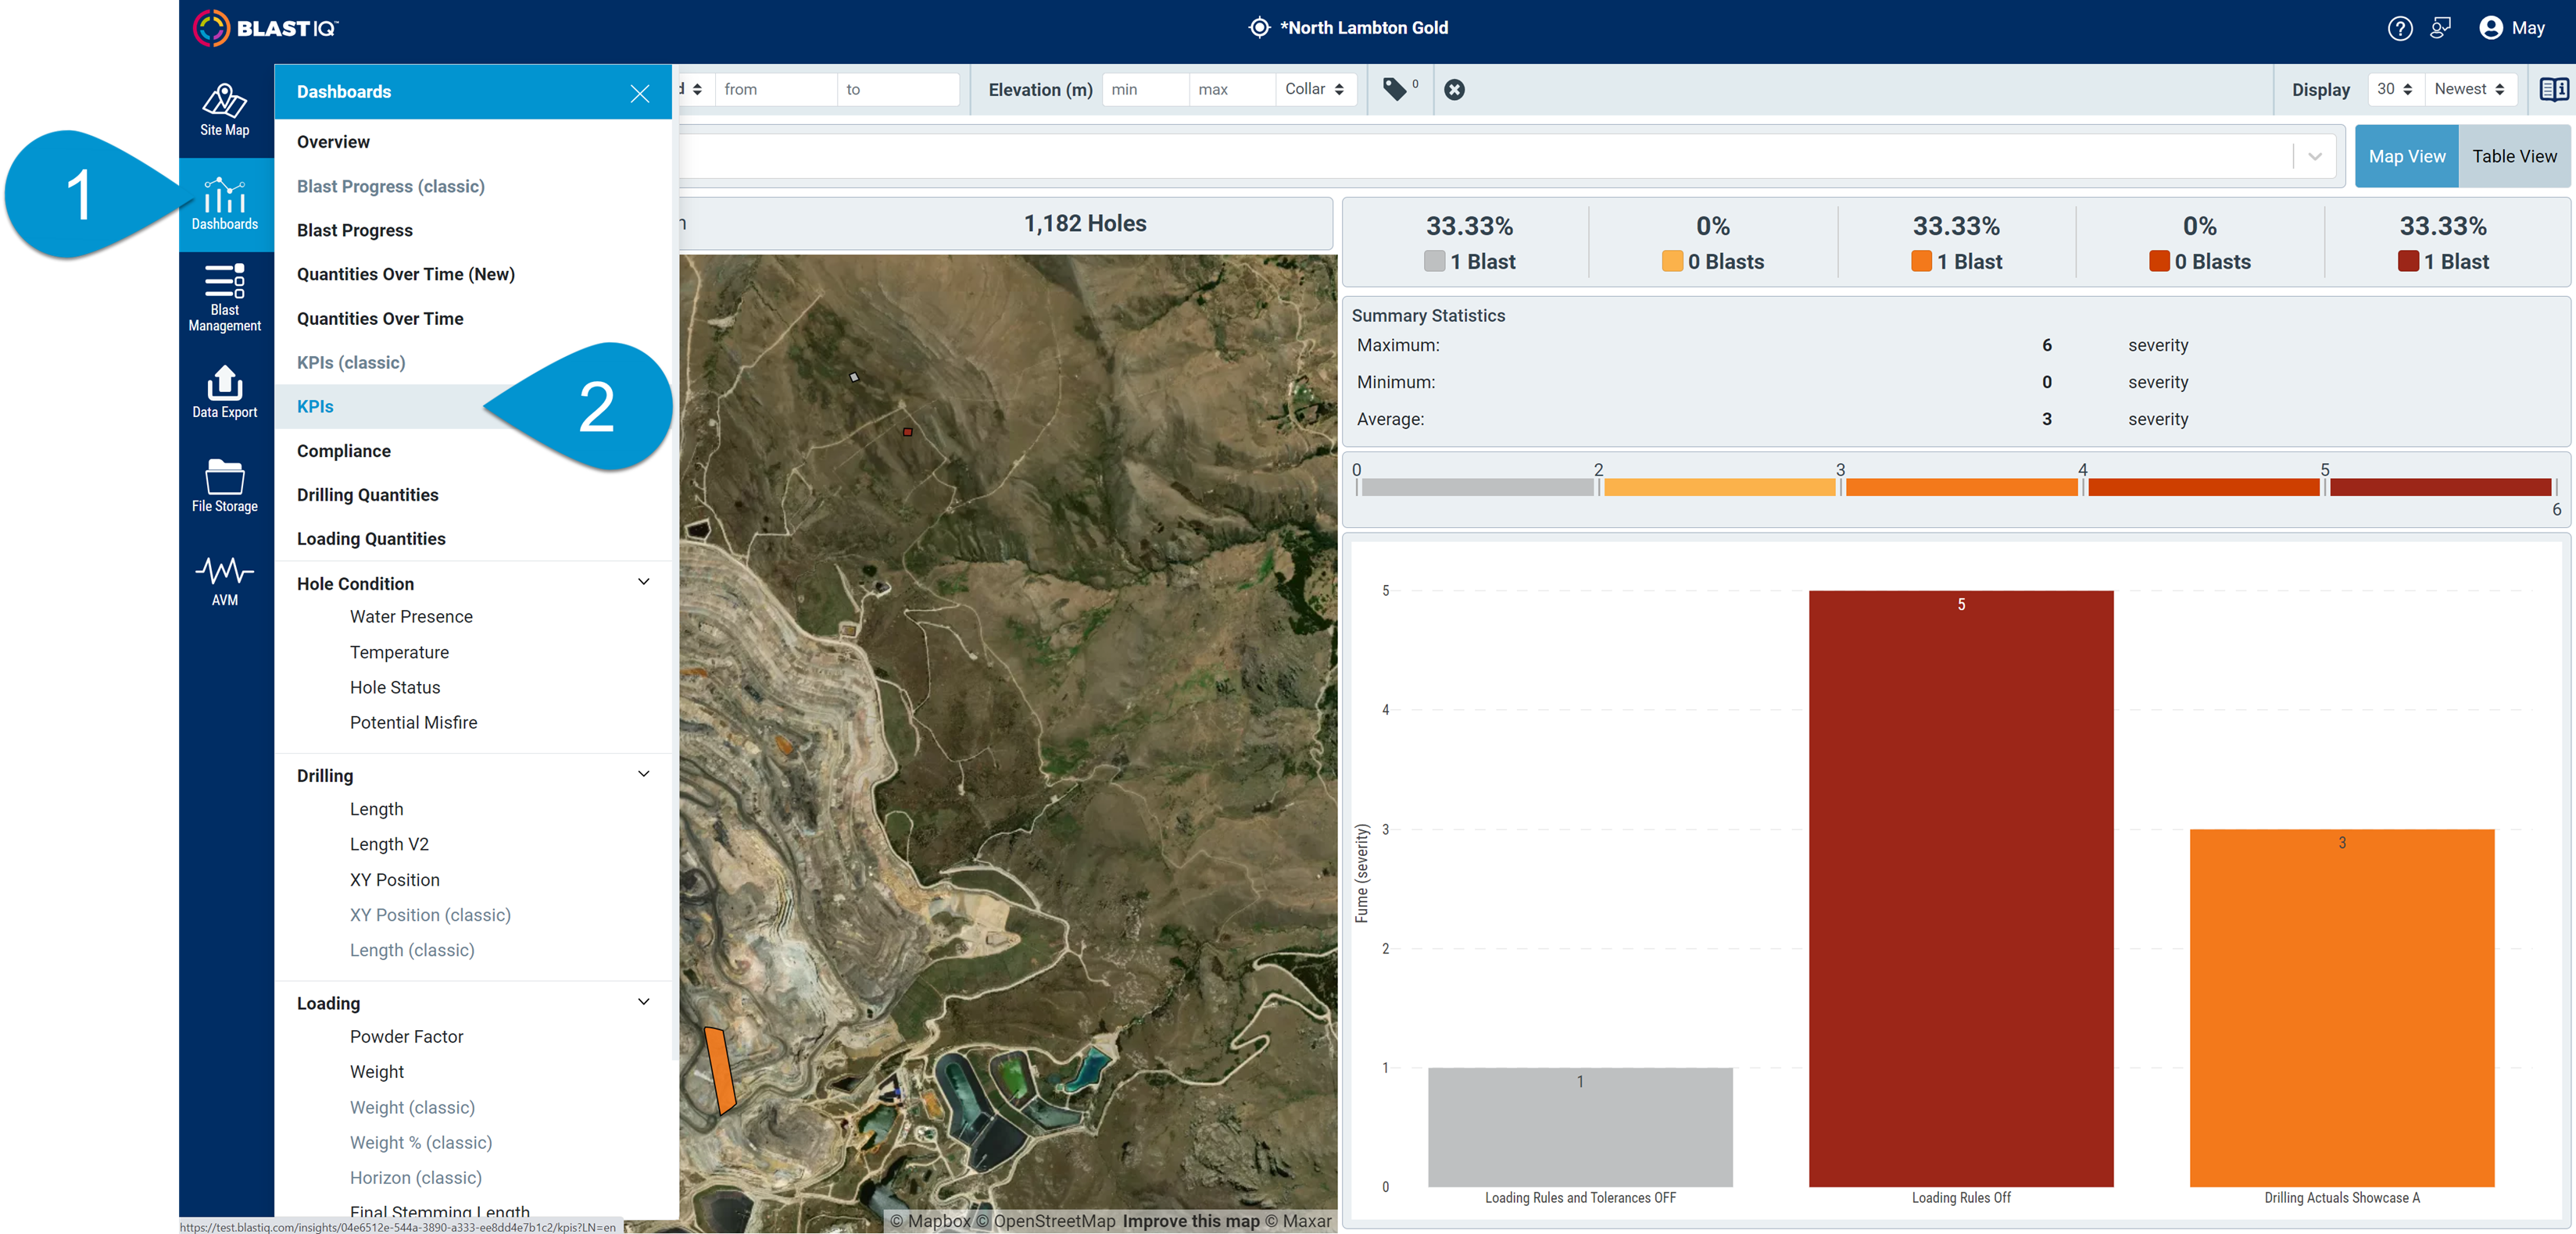Click the BlastIQ logo
2576x1234 pixels.
coord(266,28)
